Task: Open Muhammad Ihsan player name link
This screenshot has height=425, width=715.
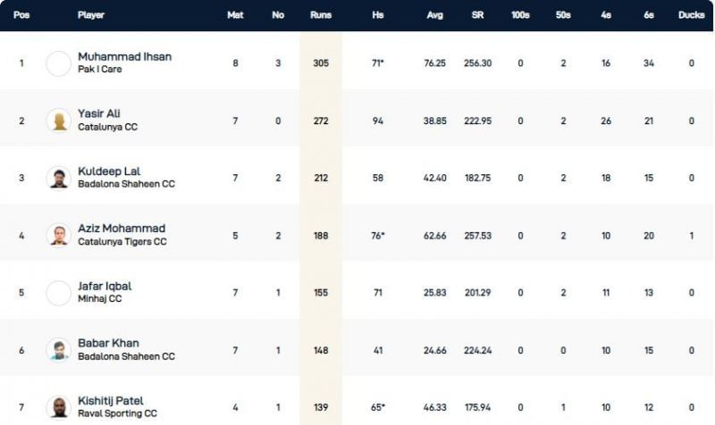Action: coord(124,56)
